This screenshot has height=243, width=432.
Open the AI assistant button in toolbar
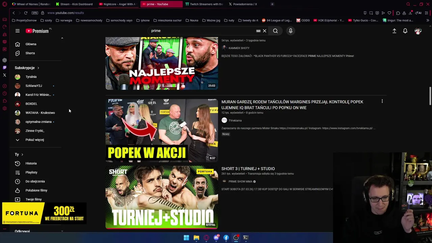click(418, 13)
